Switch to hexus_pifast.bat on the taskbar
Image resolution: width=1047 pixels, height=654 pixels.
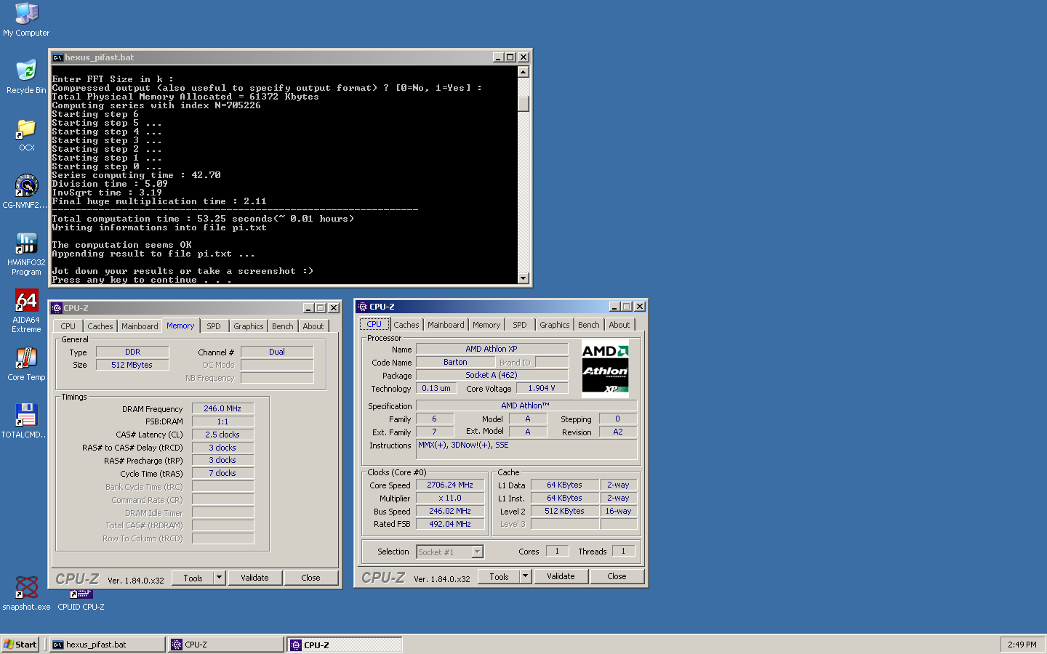pos(108,645)
